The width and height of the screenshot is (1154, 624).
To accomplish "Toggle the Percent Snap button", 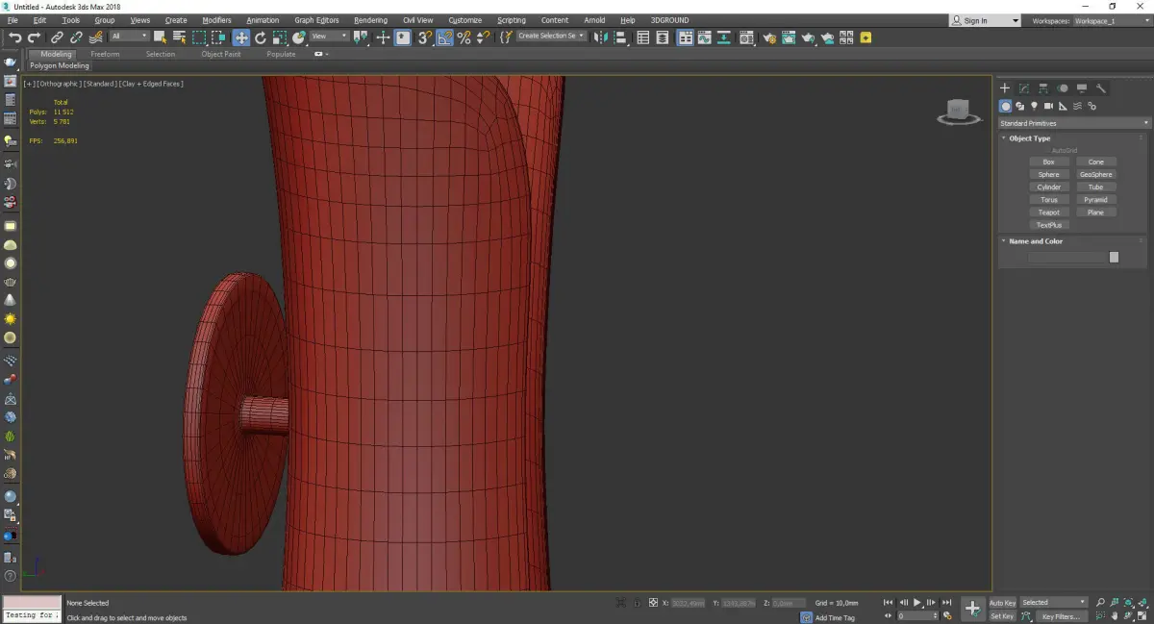I will (464, 37).
